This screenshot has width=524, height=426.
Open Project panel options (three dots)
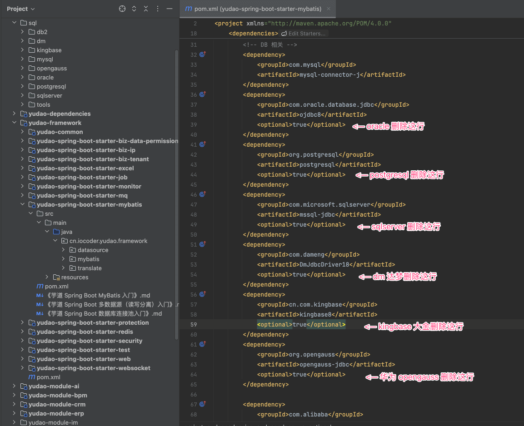pyautogui.click(x=158, y=9)
